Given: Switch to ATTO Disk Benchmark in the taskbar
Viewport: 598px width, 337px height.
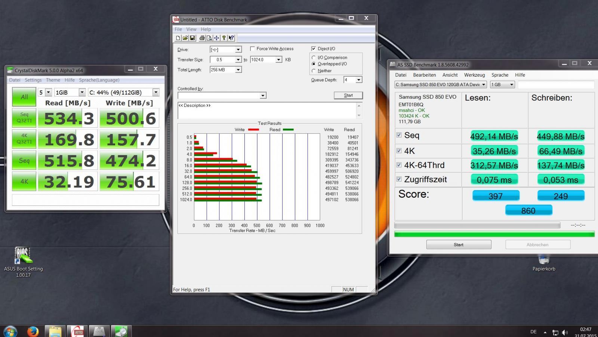Looking at the screenshot, I should 77,331.
